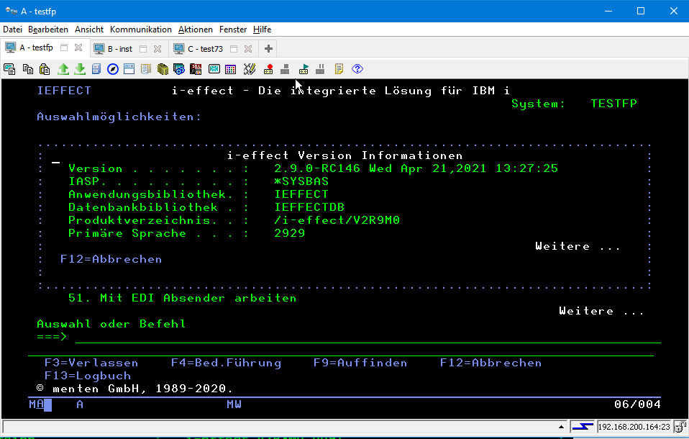Viewport: 689px width, 439px height.
Task: Click the F12=Abbrechen text in version popup
Action: (111, 259)
